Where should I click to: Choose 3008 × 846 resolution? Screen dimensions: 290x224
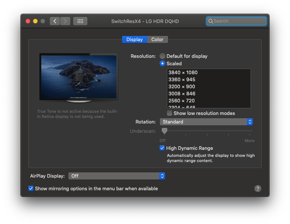(x=209, y=93)
